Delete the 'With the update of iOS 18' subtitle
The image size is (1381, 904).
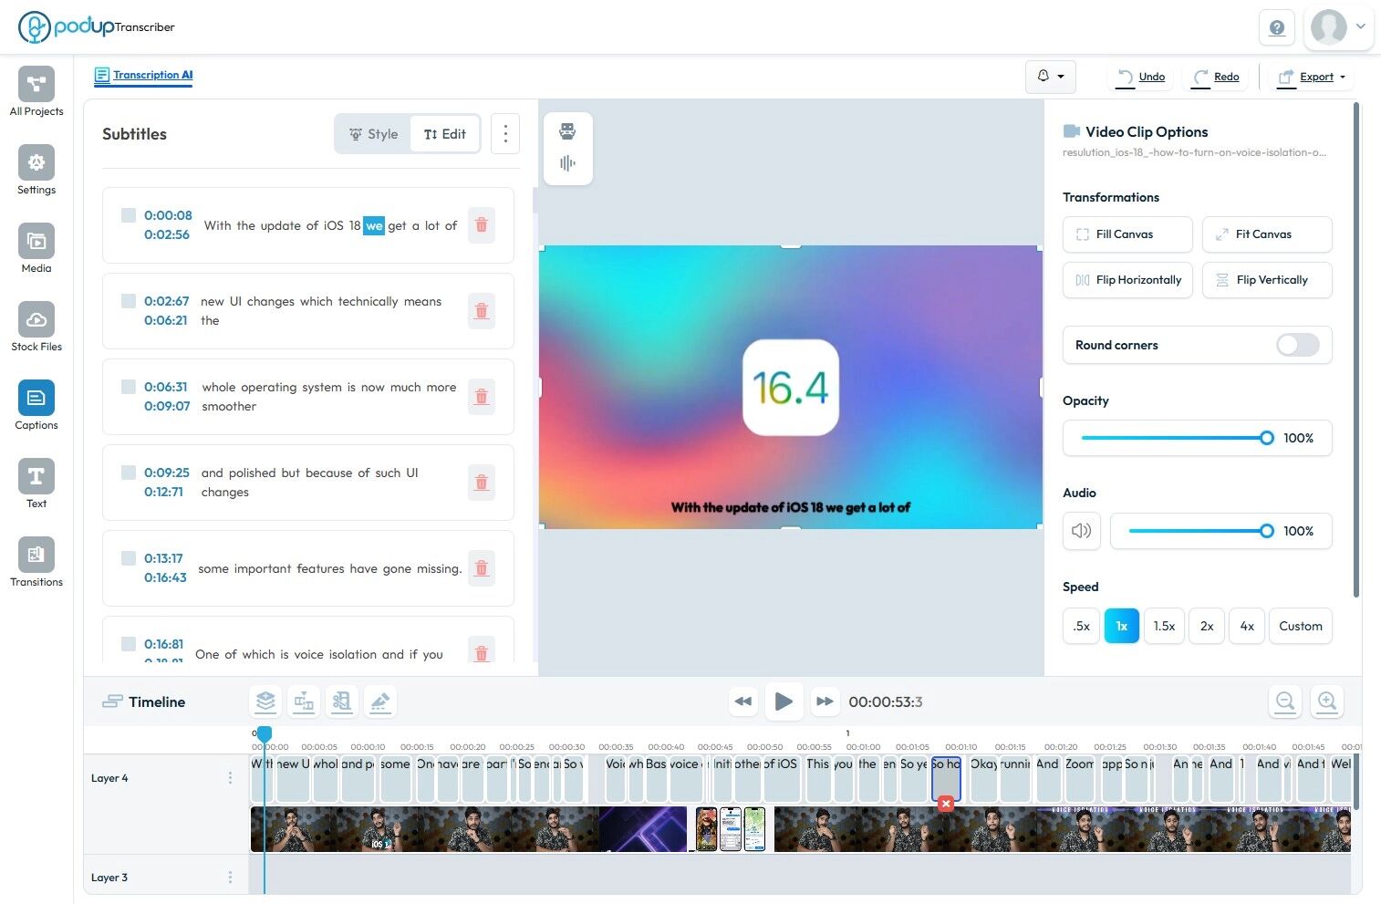point(482,225)
